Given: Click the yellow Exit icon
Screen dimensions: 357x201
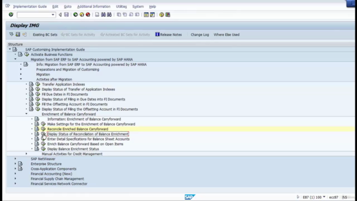Looking at the screenshot, I should click(82, 15).
